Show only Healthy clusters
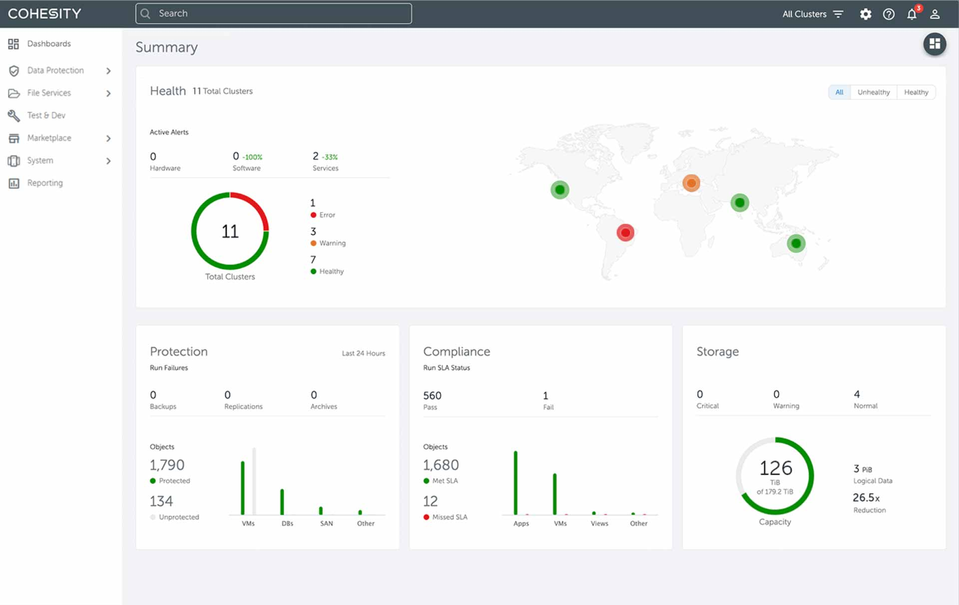959x605 pixels. (x=916, y=92)
